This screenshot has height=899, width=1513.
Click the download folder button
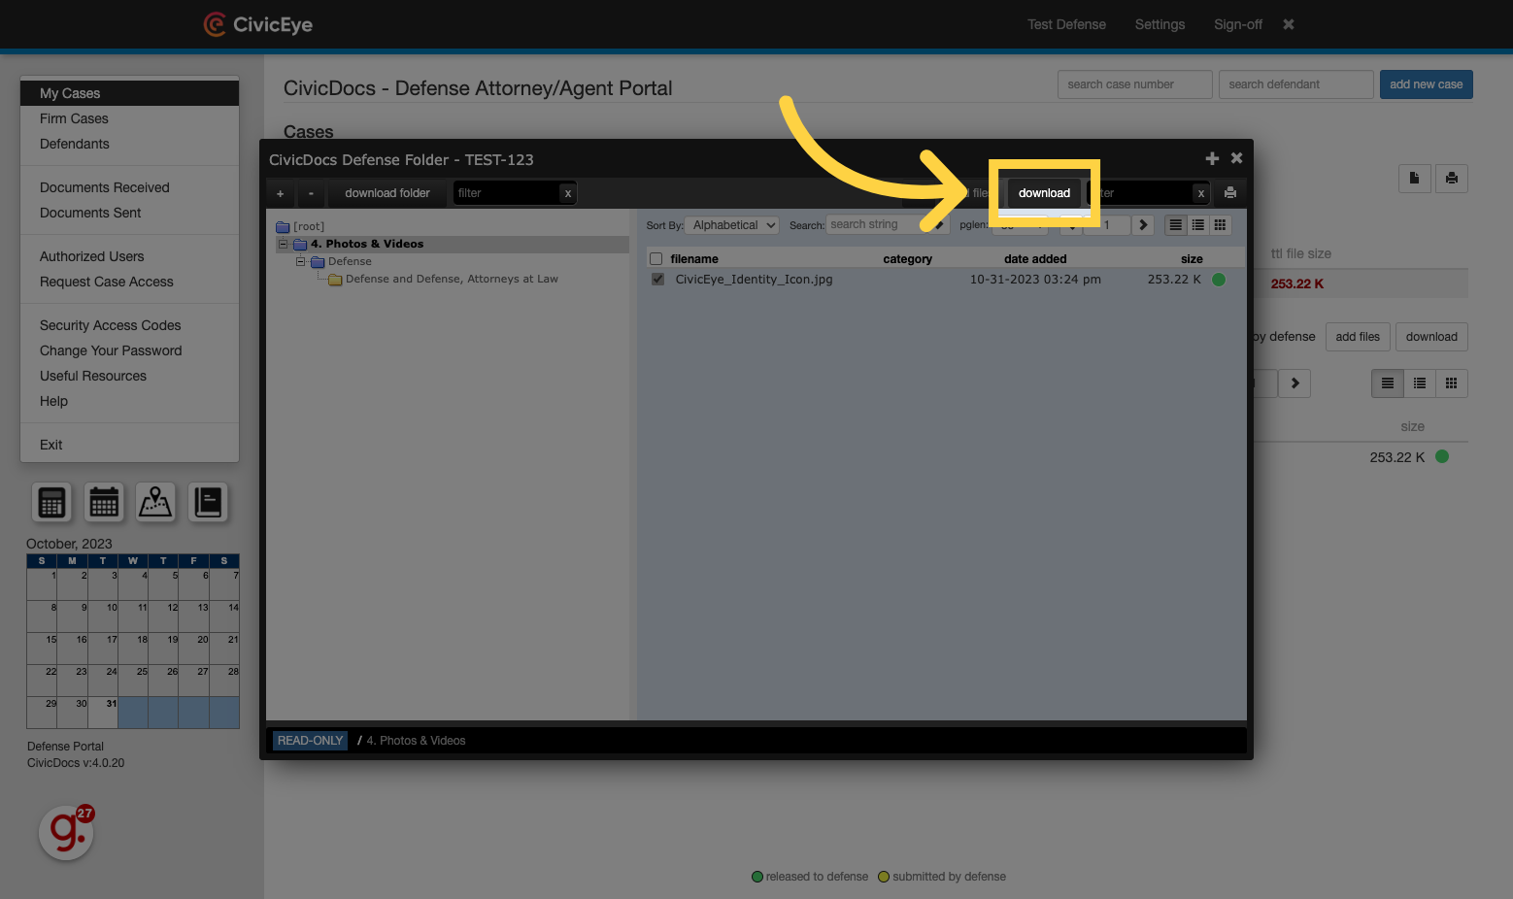tap(387, 193)
